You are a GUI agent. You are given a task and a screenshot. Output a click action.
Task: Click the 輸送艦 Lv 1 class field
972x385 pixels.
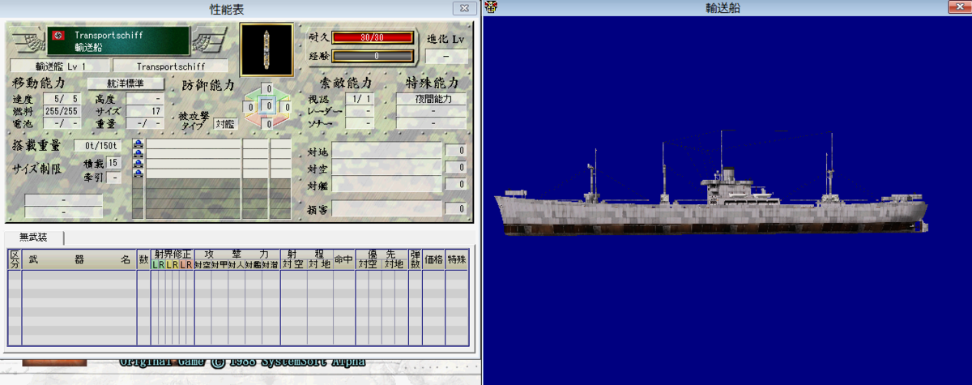pyautogui.click(x=60, y=66)
